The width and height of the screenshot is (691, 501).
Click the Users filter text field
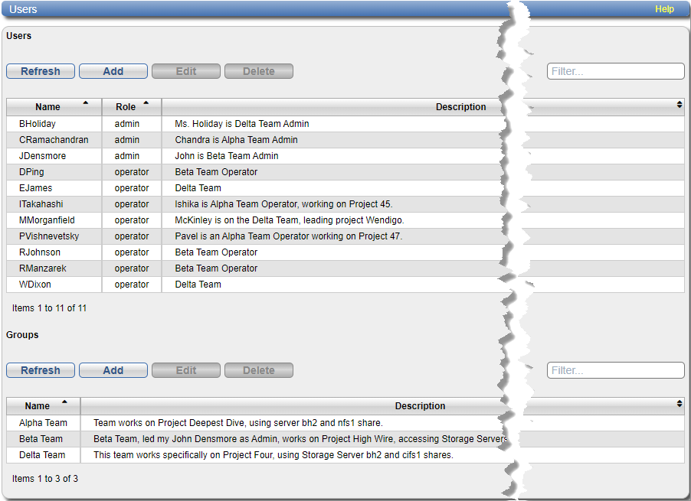click(615, 71)
